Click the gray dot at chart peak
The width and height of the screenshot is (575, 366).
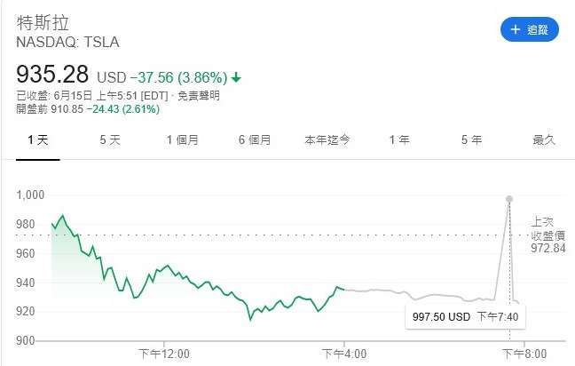pyautogui.click(x=509, y=199)
